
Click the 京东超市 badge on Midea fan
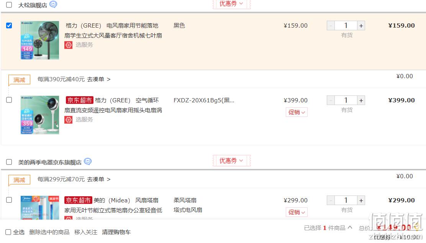click(78, 200)
